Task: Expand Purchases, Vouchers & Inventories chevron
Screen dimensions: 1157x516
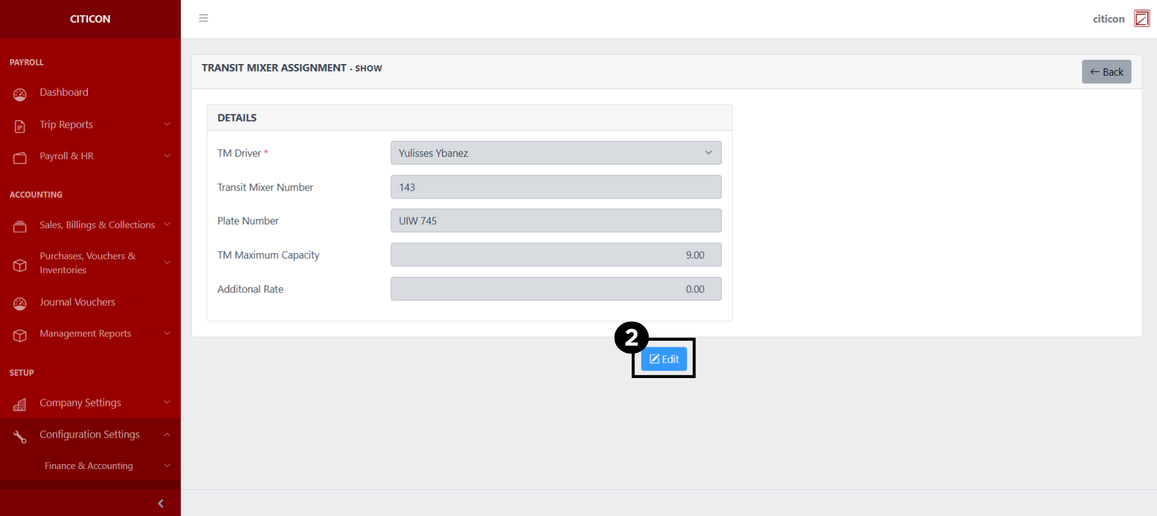Action: [167, 263]
